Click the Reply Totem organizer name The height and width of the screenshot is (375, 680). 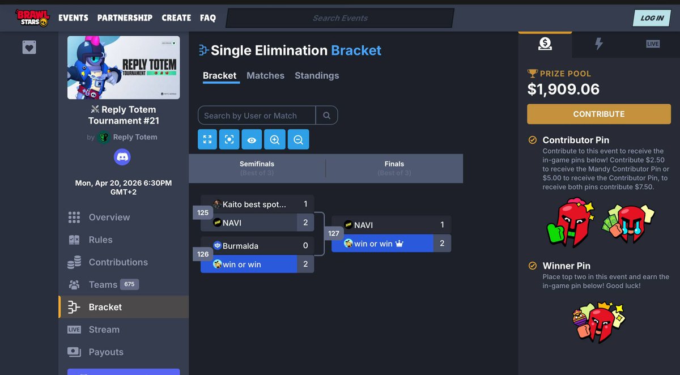135,137
